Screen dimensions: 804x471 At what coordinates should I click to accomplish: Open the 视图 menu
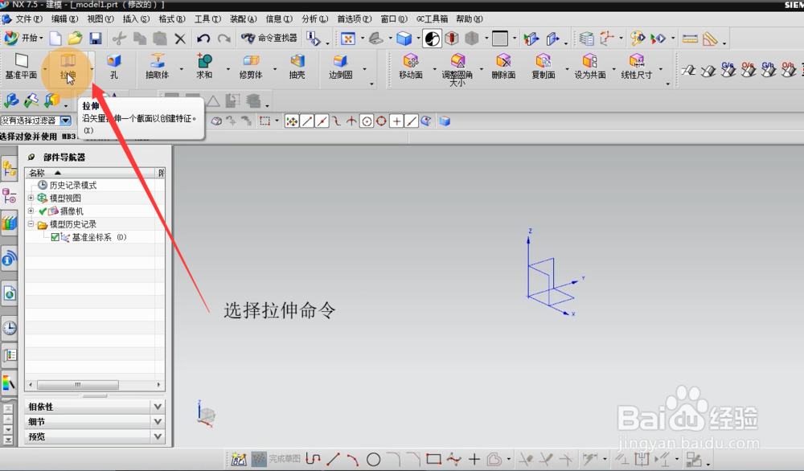pyautogui.click(x=100, y=19)
